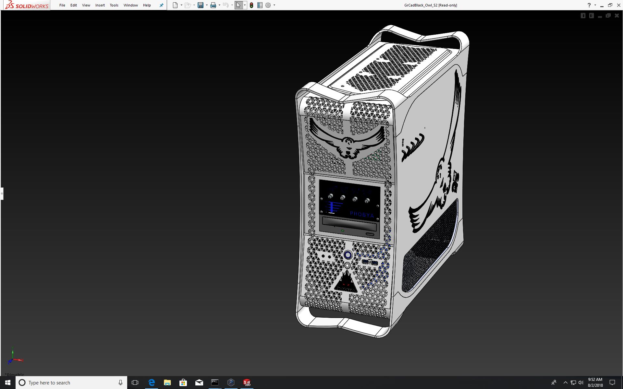The width and height of the screenshot is (623, 389).
Task: Toggle the menu bar pin
Action: tap(161, 5)
